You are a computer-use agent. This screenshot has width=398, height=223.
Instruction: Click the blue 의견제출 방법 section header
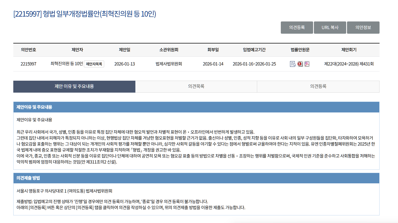(x=28, y=178)
